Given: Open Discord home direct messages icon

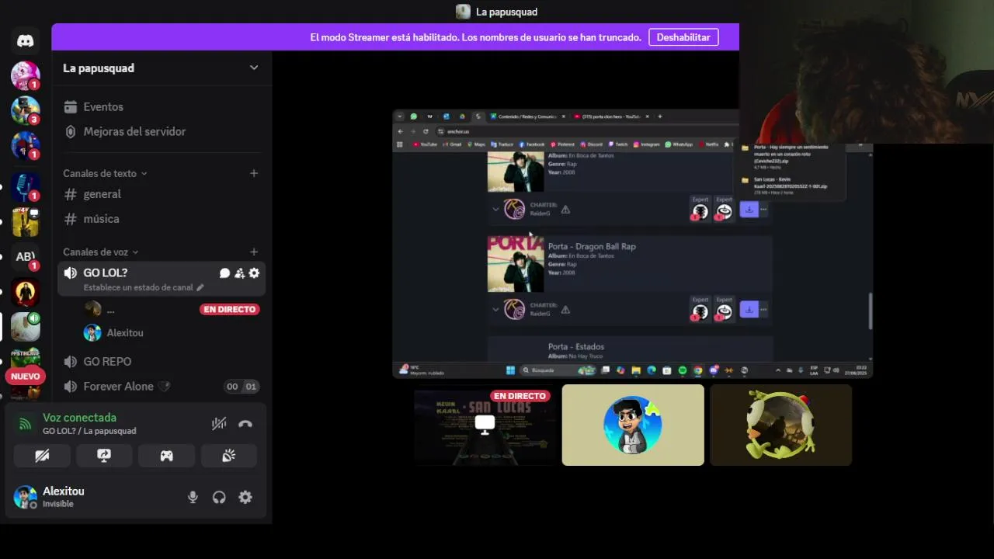Looking at the screenshot, I should (x=25, y=40).
